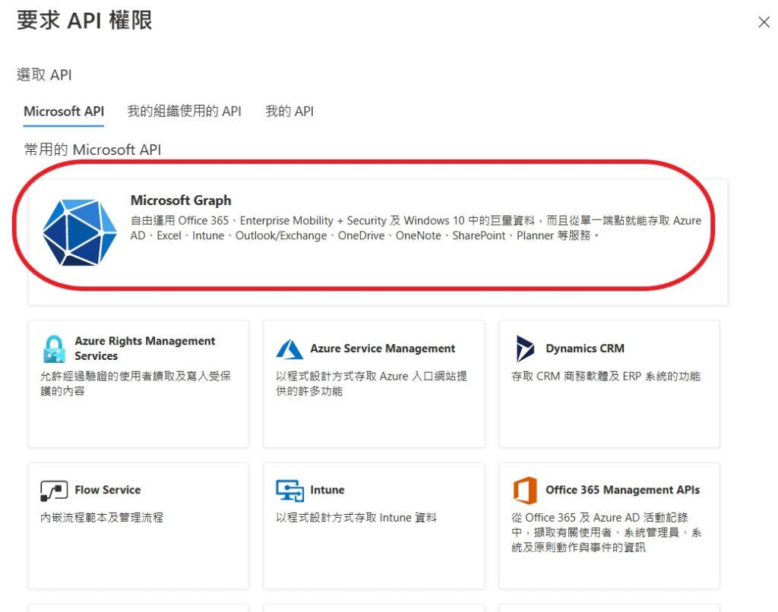Select the 我的 API tab
The height and width of the screenshot is (612, 778).
coord(289,111)
